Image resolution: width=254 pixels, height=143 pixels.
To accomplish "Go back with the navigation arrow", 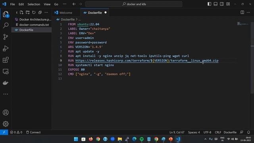I will point(74,4).
